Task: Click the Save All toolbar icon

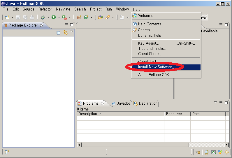Action: [25, 17]
